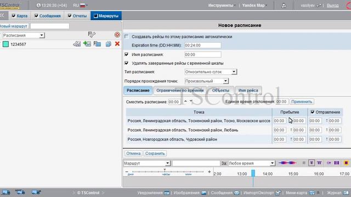Screen dimensions: 351x197
Task: Switch to Имя рейса tab
Action: click(x=248, y=90)
